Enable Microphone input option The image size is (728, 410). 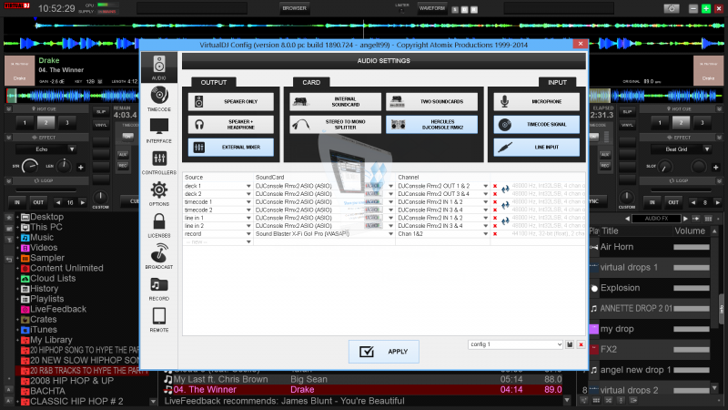point(536,101)
